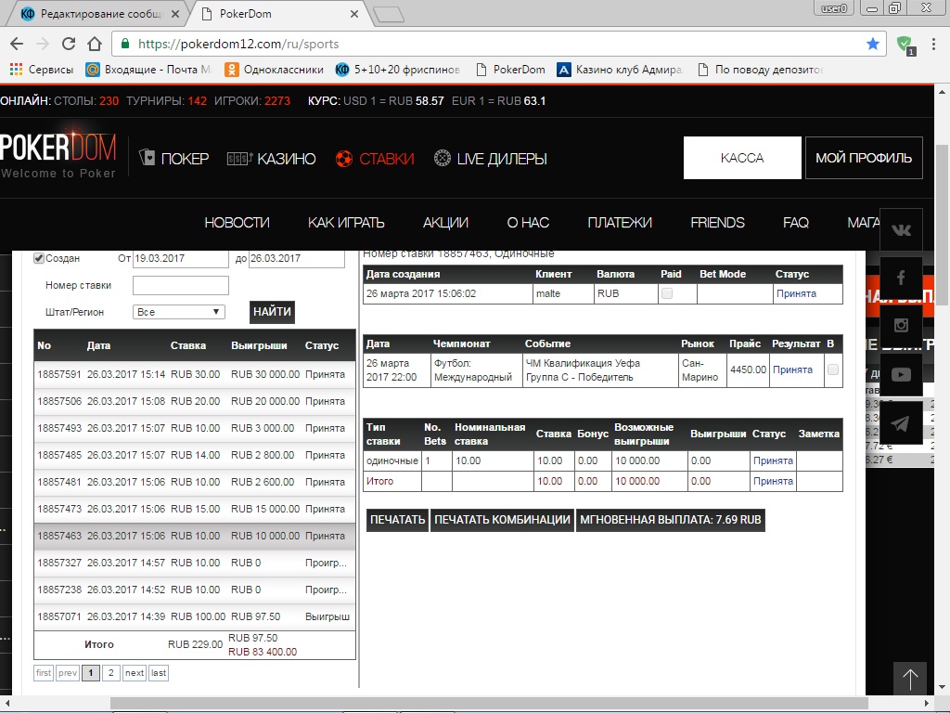The width and height of the screenshot is (950, 713).
Task: Open the Казино клуб Адмирал bookmark
Action: [x=620, y=70]
